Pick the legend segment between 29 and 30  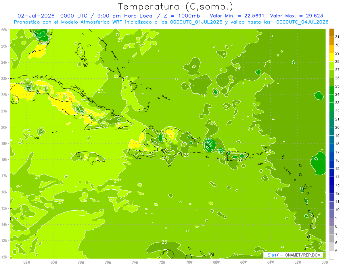[x=331, y=49]
